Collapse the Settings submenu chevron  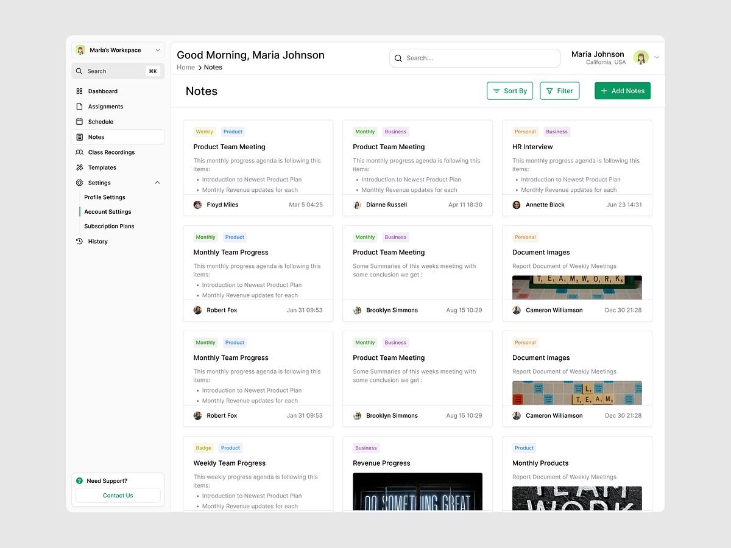(x=157, y=182)
